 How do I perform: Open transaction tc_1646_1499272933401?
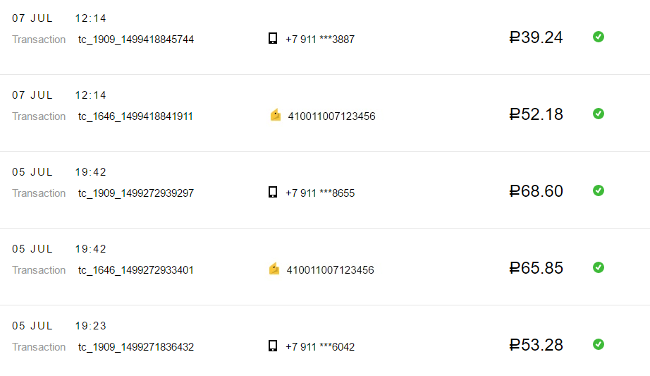click(136, 269)
